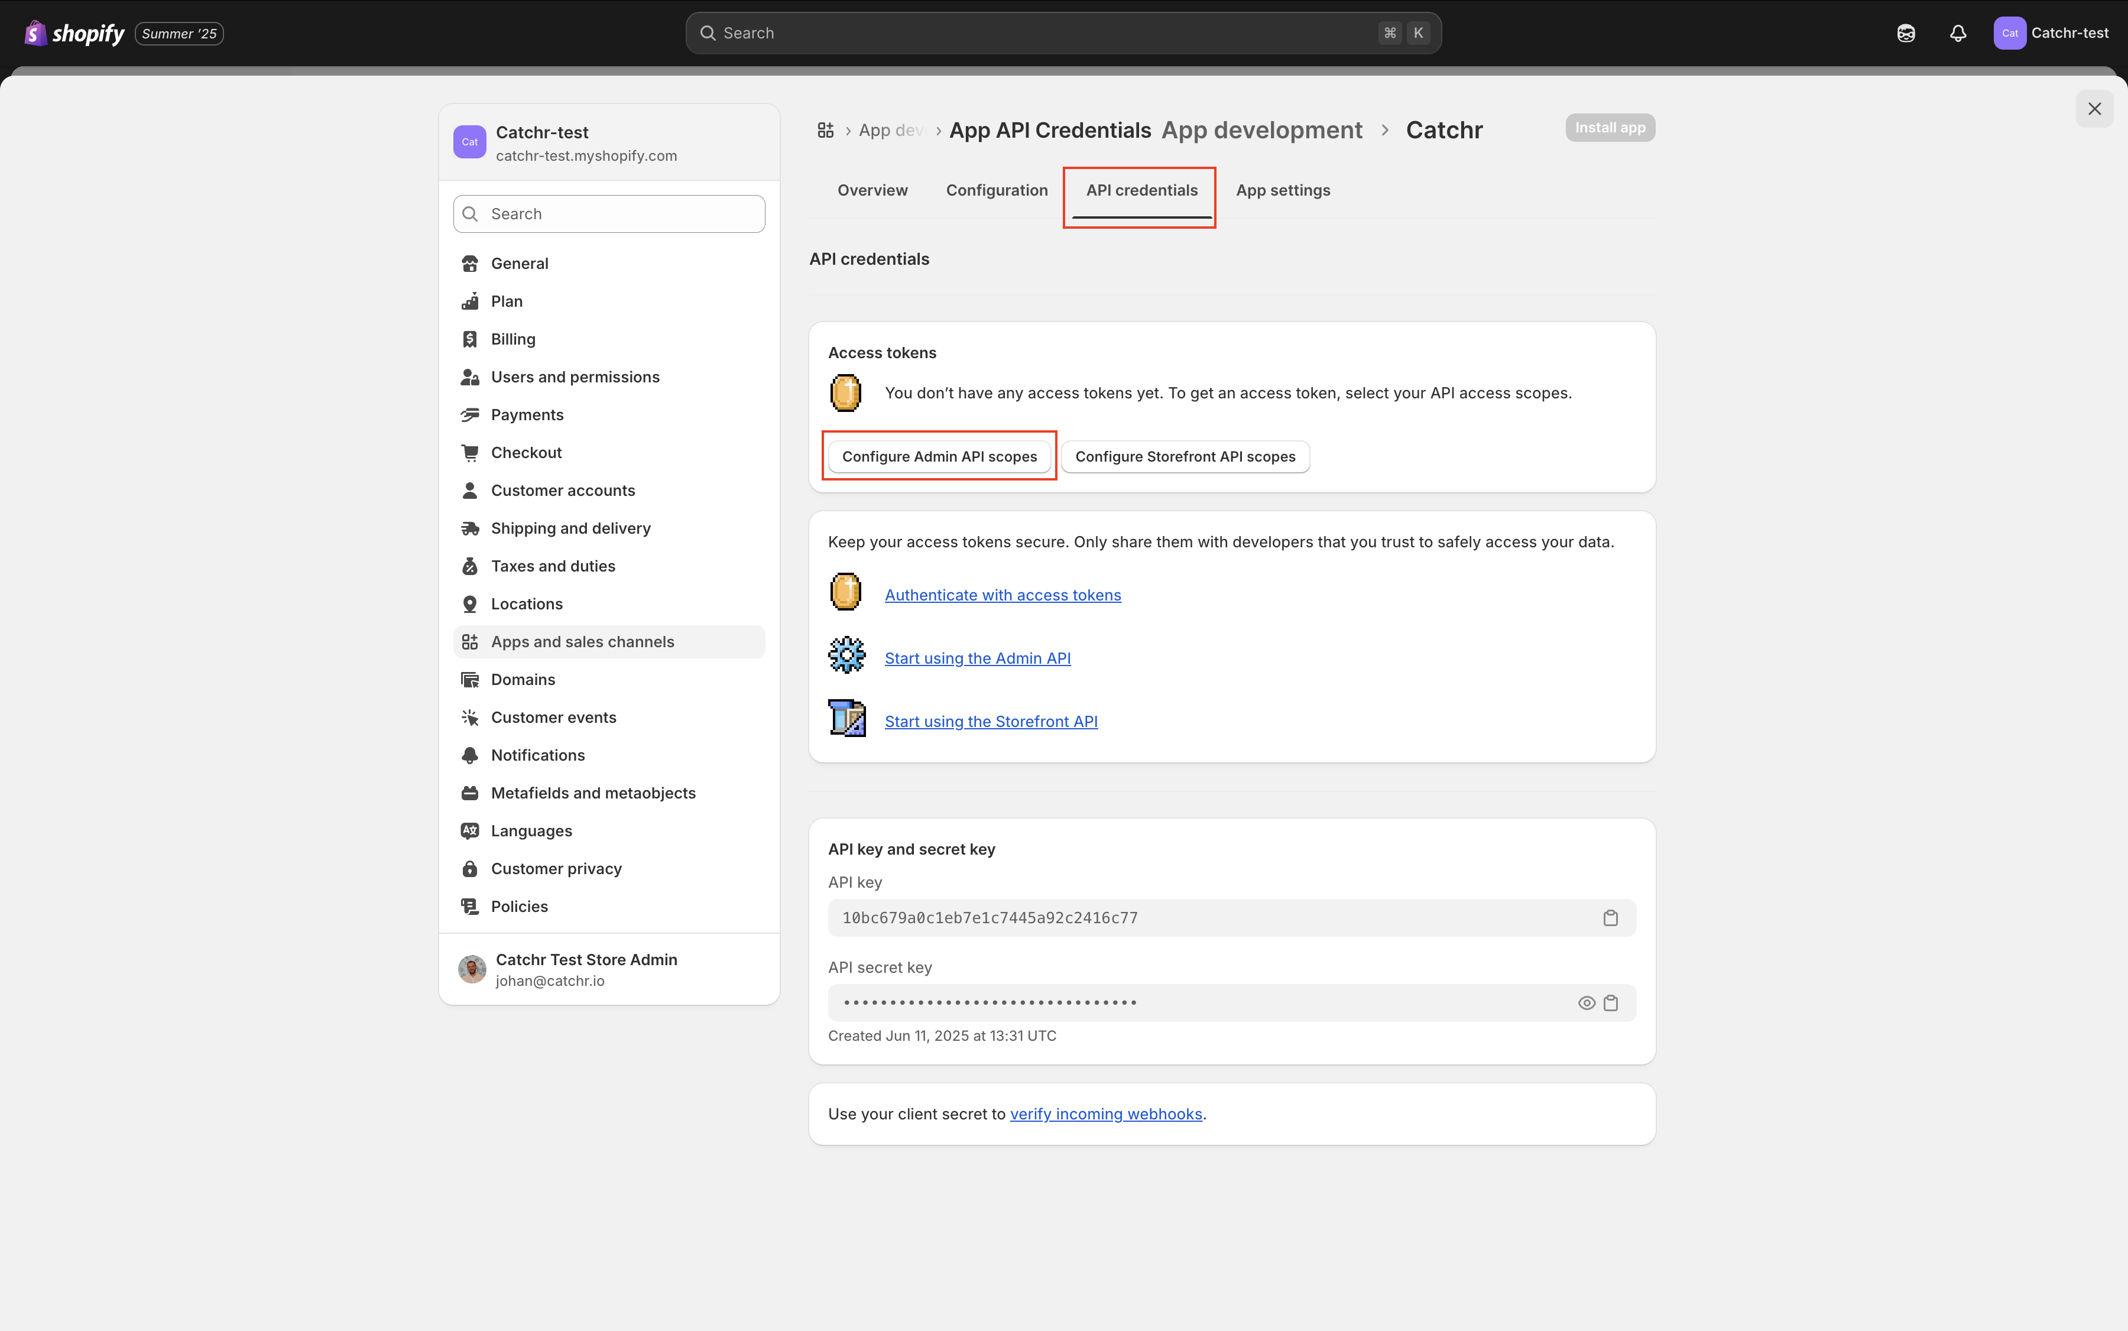The image size is (2128, 1331).
Task: Click the General store icon in sidebar
Action: [470, 263]
